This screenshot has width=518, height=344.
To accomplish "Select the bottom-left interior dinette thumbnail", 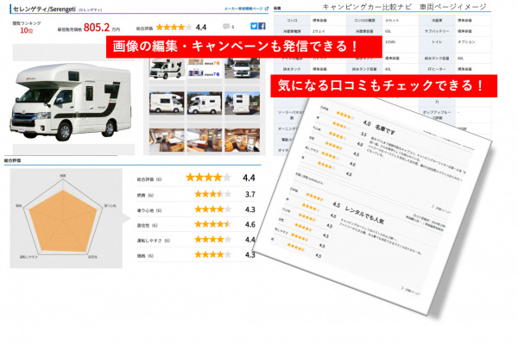I will pos(167,141).
